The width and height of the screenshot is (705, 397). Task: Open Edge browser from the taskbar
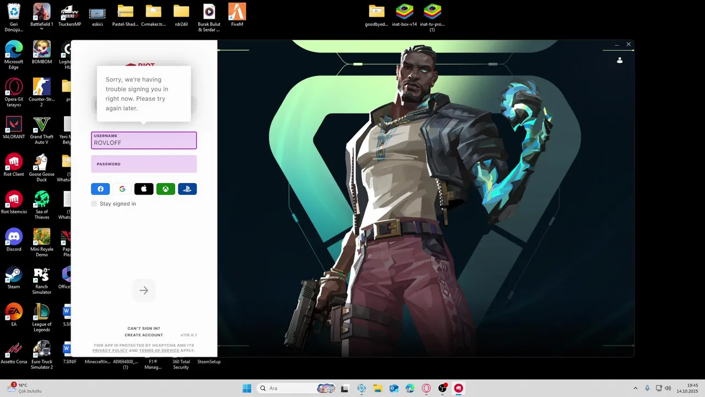pyautogui.click(x=410, y=388)
